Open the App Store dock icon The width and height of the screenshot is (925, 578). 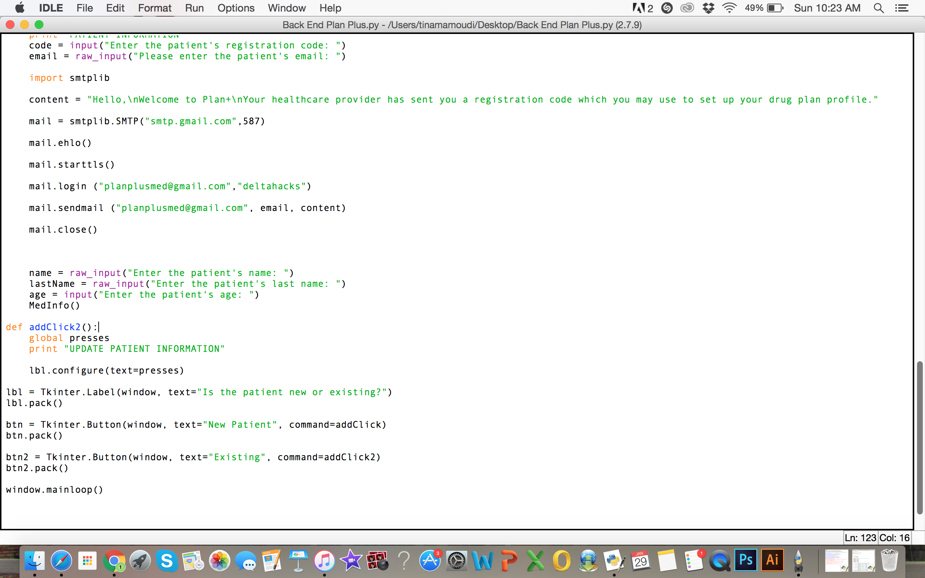click(430, 561)
